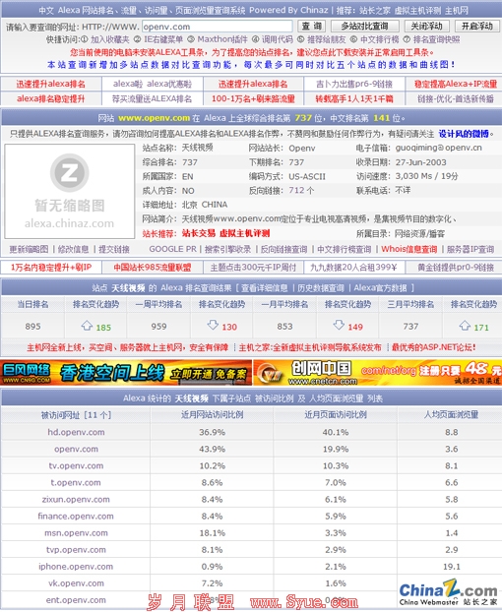Open the Alexa官方数据 tab link

[x=380, y=288]
